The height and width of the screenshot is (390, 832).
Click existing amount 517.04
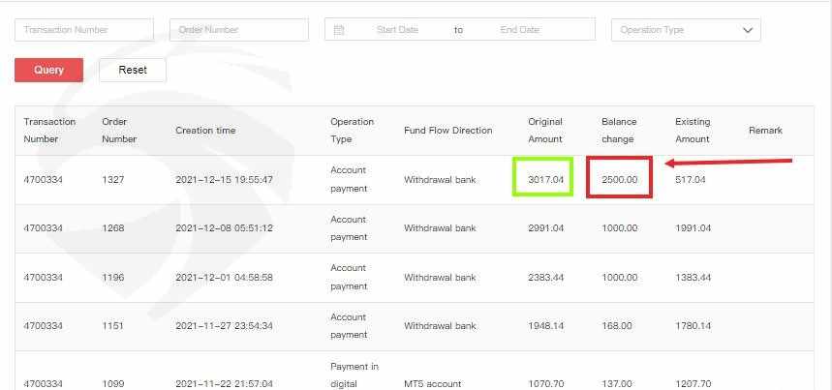tap(691, 180)
